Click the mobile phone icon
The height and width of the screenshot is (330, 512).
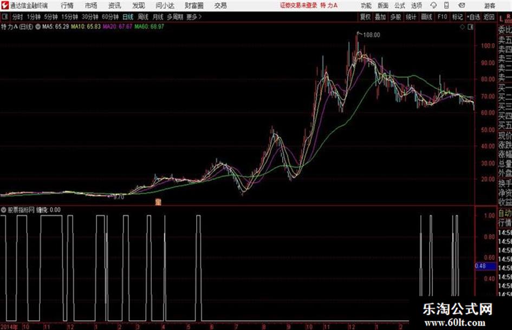pyautogui.click(x=446, y=5)
